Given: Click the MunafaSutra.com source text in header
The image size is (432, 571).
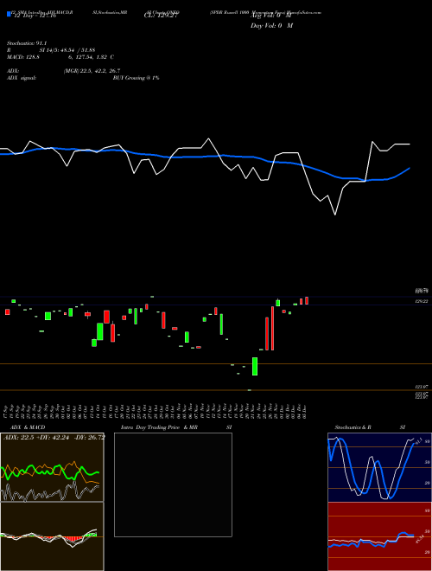Looking at the screenshot, I should [x=303, y=12].
